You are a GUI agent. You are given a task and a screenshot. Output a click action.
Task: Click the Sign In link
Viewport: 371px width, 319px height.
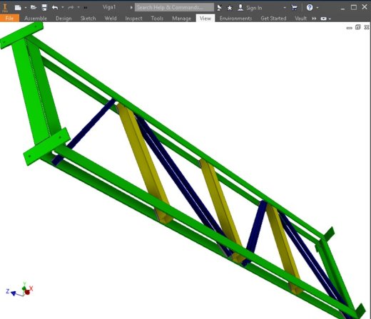pos(254,8)
